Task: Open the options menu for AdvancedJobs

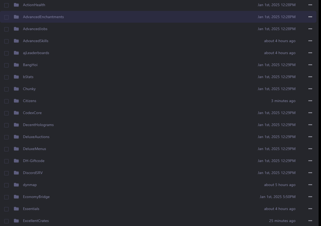Action: tap(310, 29)
